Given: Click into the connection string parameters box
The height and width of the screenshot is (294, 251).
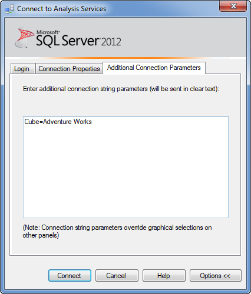Looking at the screenshot, I should [125, 167].
